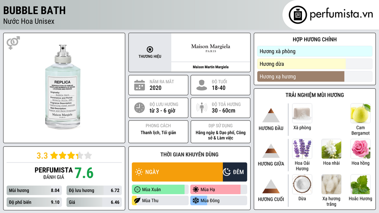Click the Hương xà phòng accord bar

[314, 51]
